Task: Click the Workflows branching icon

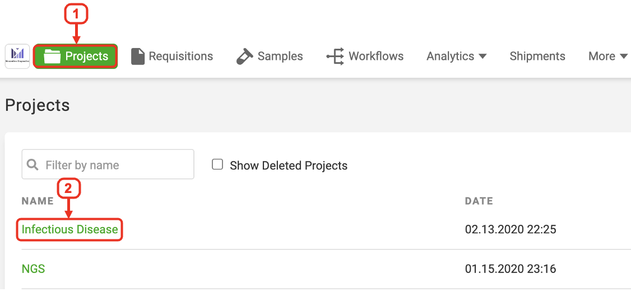Action: 335,56
